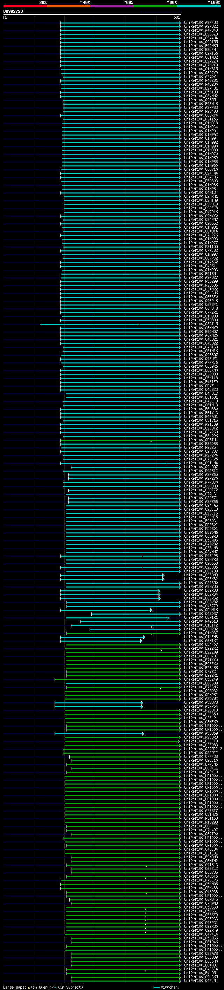Select the UniRef100_P61946 label
The height and width of the screenshot is (990, 224).
[201, 942]
